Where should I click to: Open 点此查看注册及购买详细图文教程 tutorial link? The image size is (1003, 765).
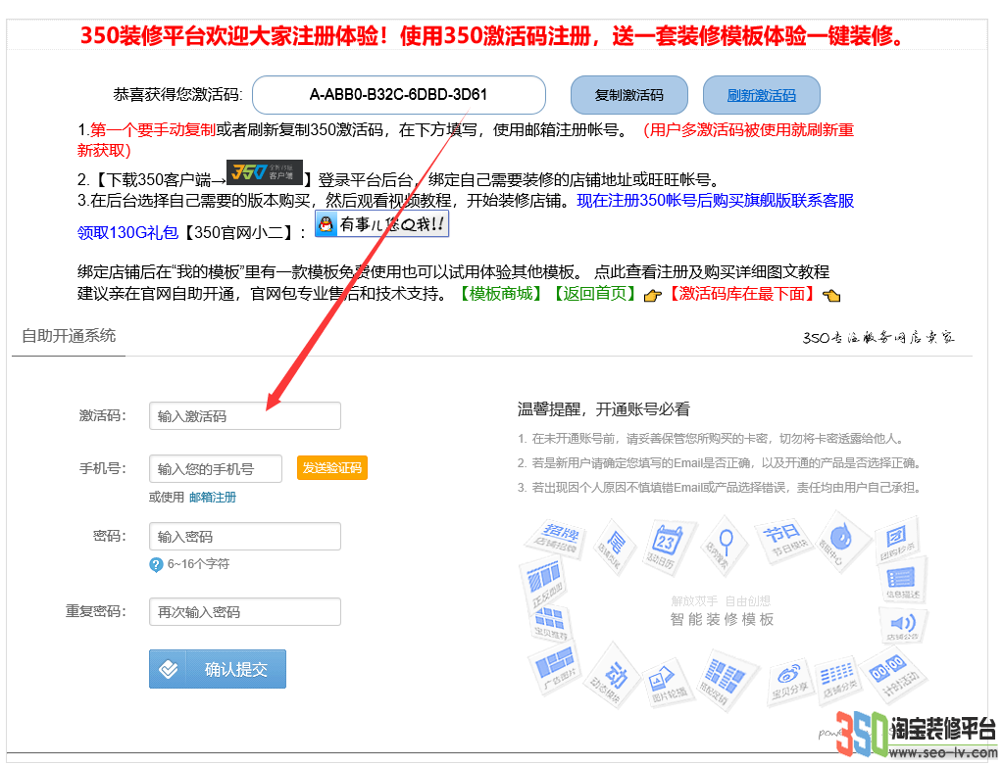coord(711,272)
